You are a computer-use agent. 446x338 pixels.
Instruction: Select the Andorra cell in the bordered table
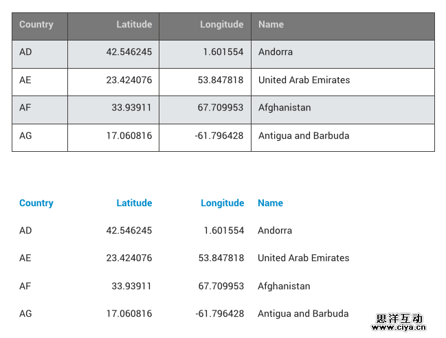coord(276,52)
